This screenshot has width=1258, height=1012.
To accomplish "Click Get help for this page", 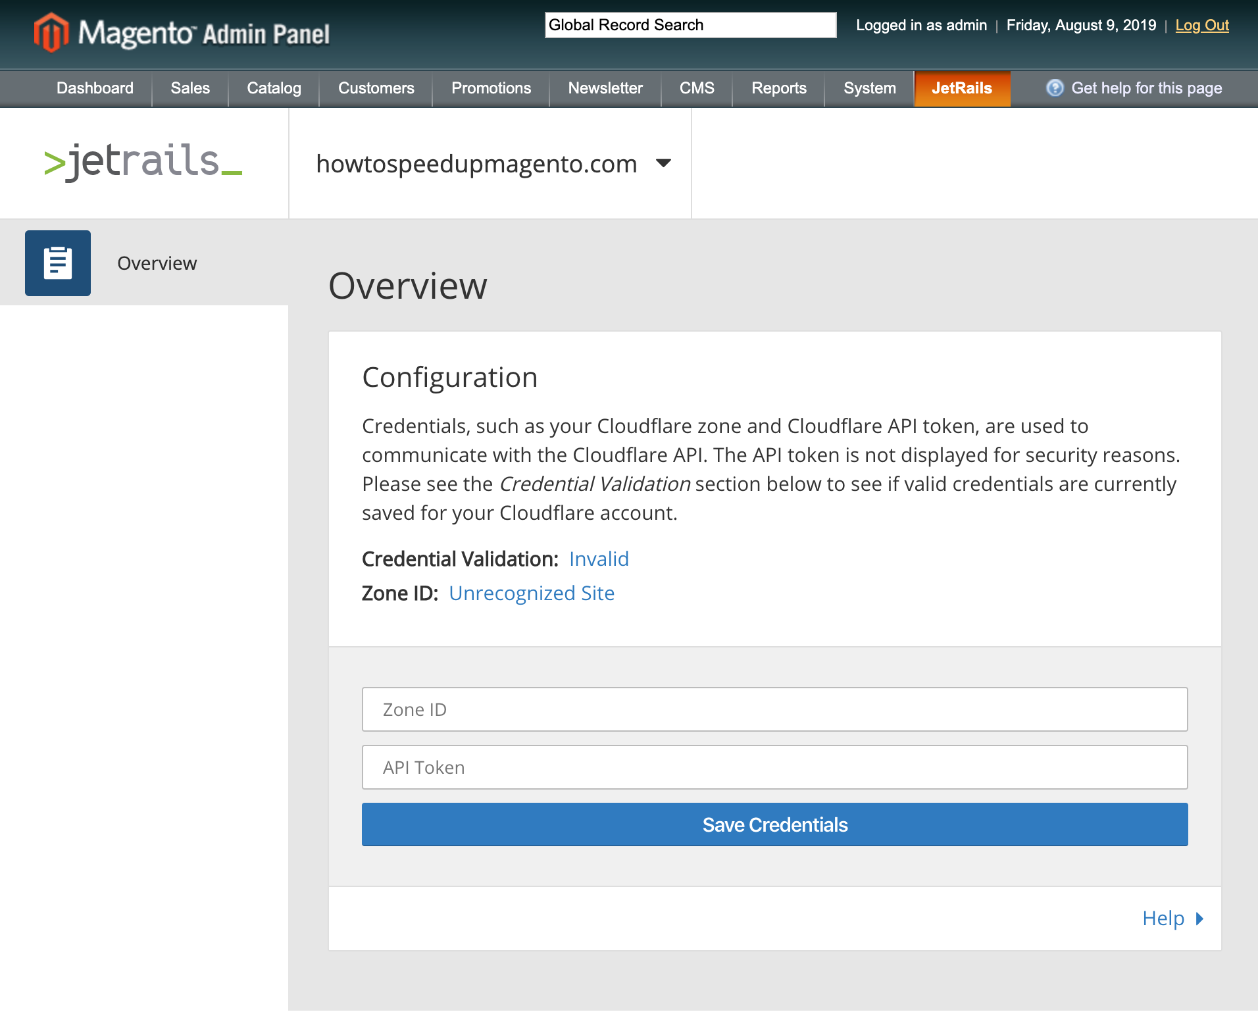I will coord(1146,88).
